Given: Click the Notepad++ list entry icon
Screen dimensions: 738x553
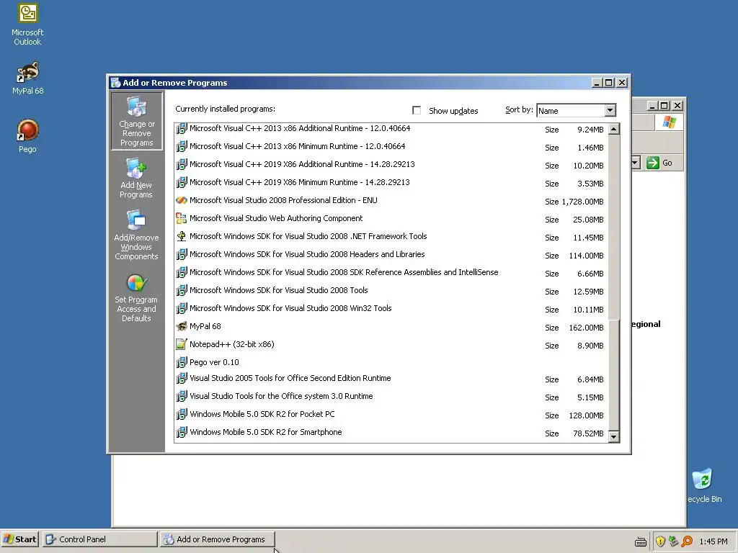Looking at the screenshot, I should pos(181,344).
